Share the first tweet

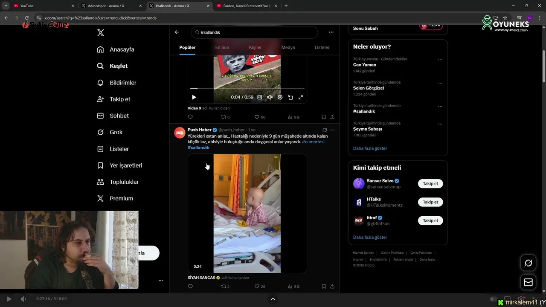[332, 117]
